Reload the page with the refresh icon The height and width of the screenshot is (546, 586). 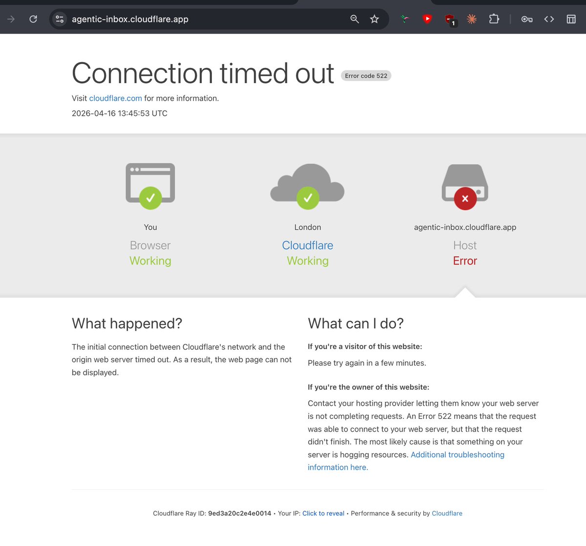pos(33,19)
